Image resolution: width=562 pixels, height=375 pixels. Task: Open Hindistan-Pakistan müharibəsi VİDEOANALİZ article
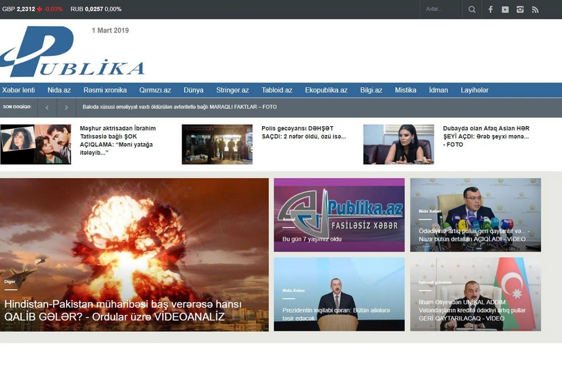click(134, 254)
